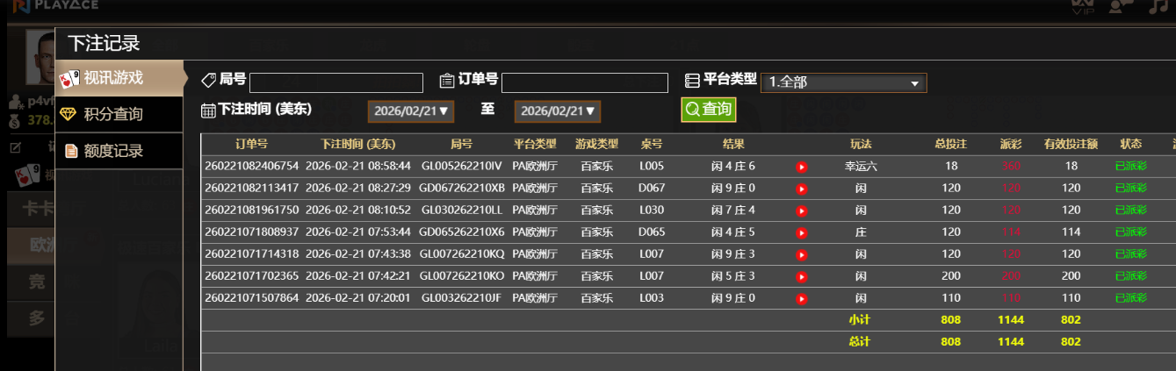
Task: Click the user avatar photo
Action: (40, 54)
